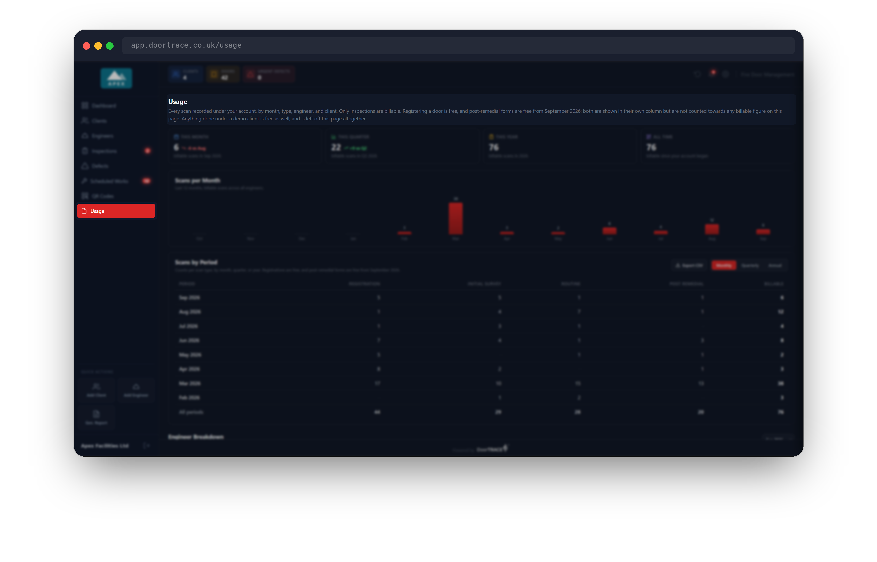Click the "Every scan recorded under your account" description
The height and width of the screenshot is (562, 877).
point(475,115)
